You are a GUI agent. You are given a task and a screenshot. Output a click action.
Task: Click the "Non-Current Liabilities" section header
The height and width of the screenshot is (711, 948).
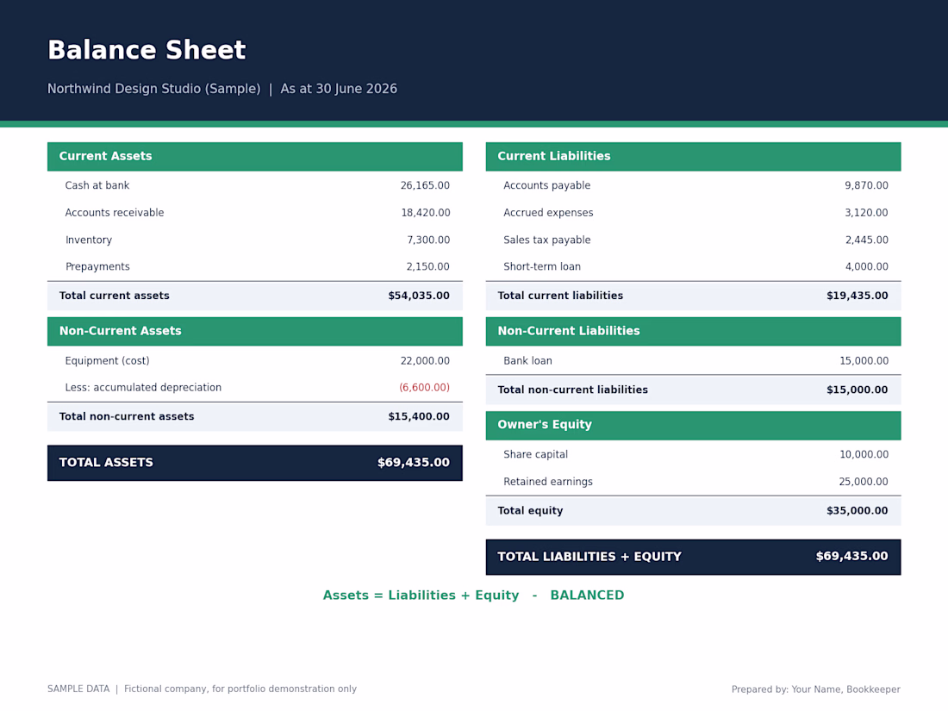tap(694, 331)
